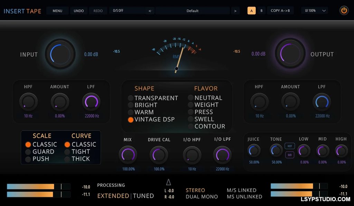Click the OUTPUT gain knob
This screenshot has width=354, height=206.
290,53
